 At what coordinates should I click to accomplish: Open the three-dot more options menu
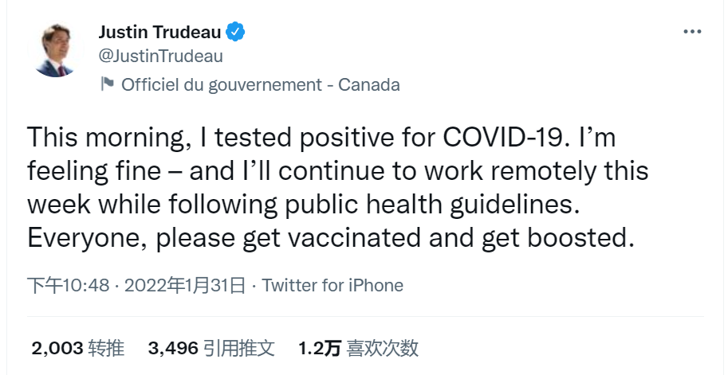pyautogui.click(x=692, y=32)
